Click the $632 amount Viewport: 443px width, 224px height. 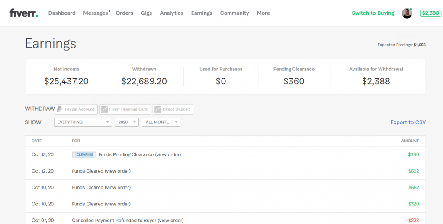pos(414,171)
